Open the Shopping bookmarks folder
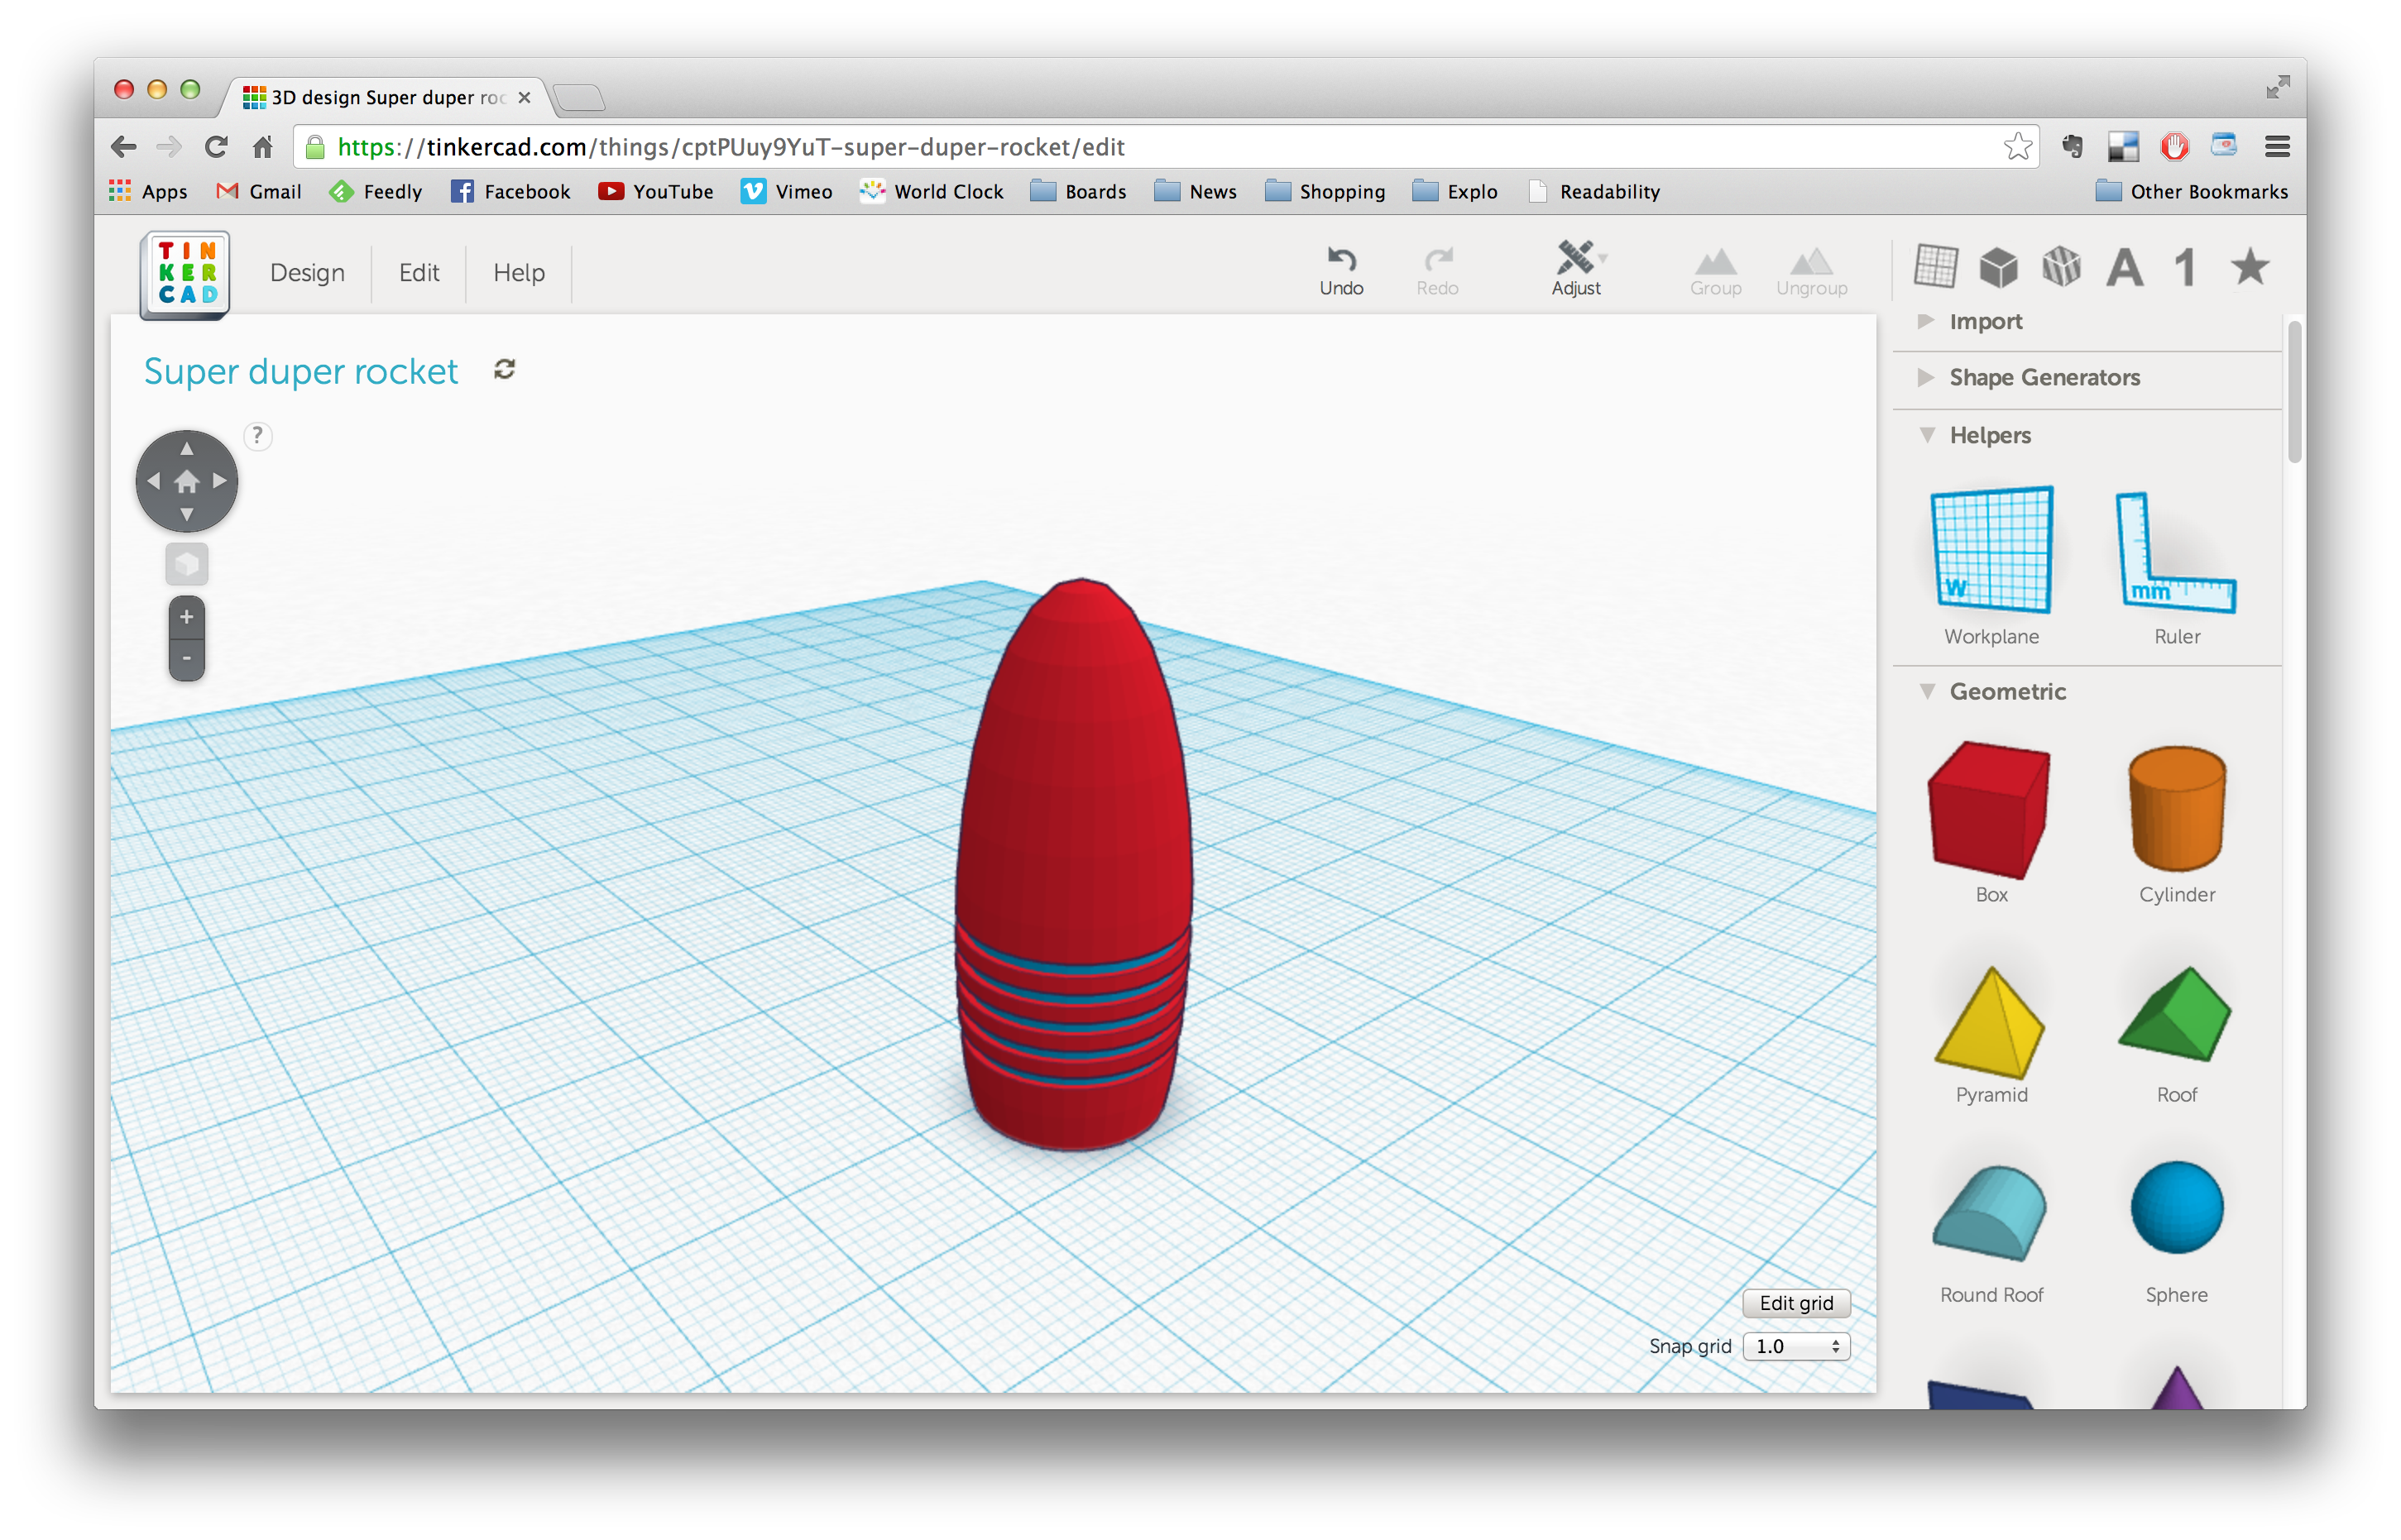The image size is (2401, 1540). (x=1324, y=191)
